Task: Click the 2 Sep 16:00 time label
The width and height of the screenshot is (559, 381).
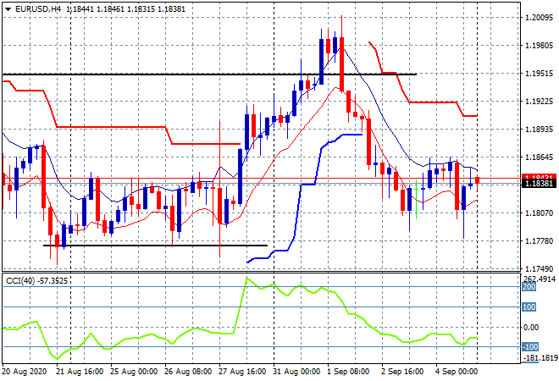Action: pyautogui.click(x=402, y=372)
